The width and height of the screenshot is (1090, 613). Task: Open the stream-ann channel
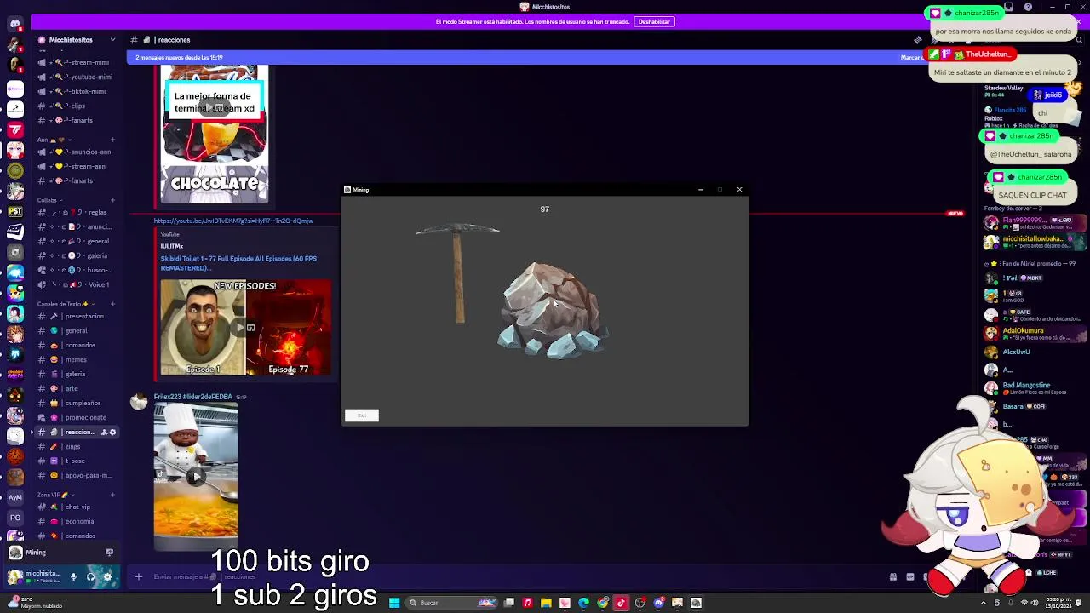click(x=75, y=166)
